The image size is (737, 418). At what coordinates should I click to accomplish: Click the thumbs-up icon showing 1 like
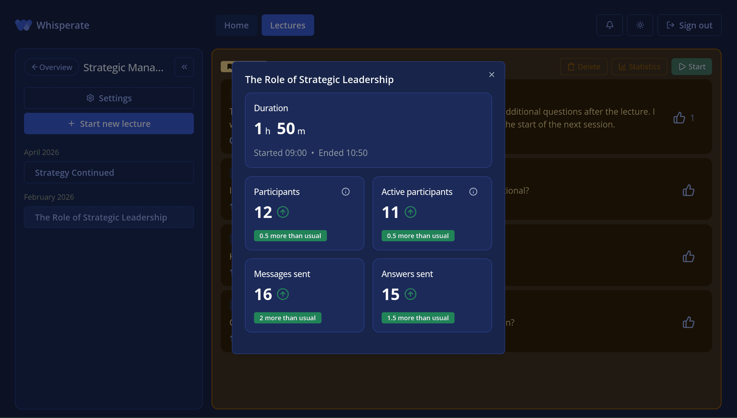(679, 118)
